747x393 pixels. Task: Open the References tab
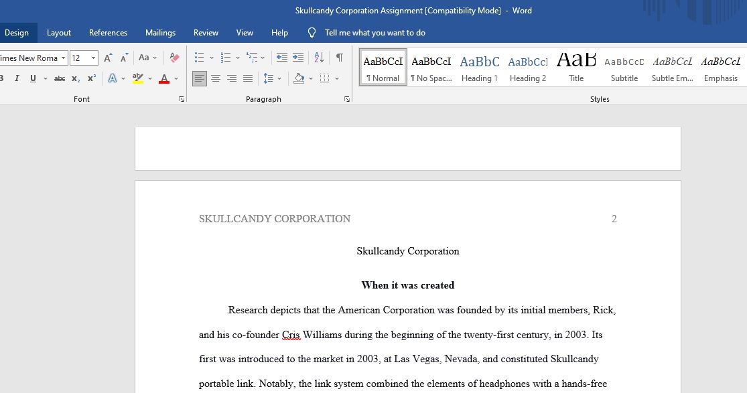(108, 32)
